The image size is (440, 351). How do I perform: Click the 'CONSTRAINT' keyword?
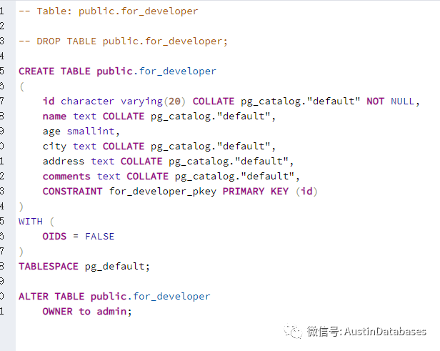pos(72,191)
